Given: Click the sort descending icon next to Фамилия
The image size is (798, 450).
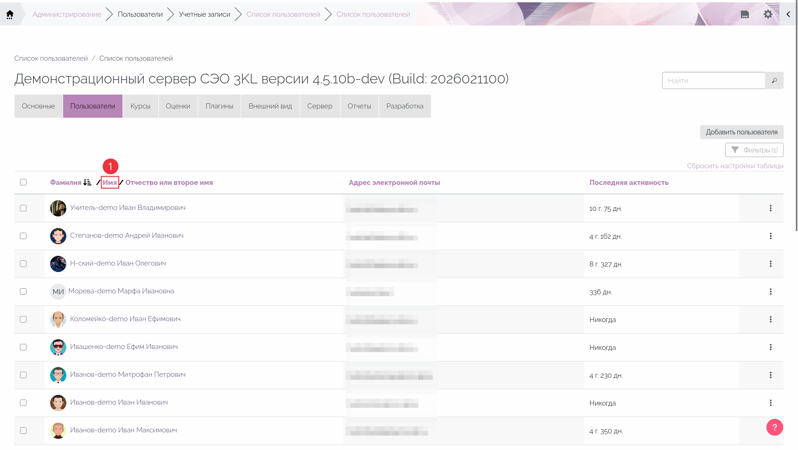Looking at the screenshot, I should pyautogui.click(x=87, y=183).
